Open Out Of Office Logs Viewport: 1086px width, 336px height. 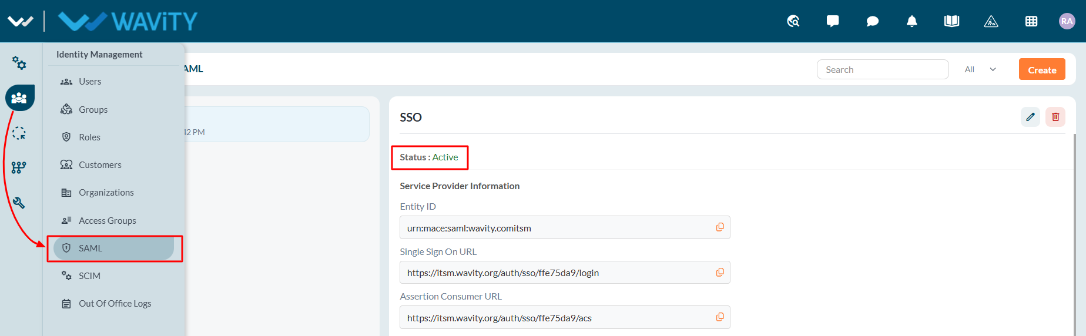coord(113,304)
